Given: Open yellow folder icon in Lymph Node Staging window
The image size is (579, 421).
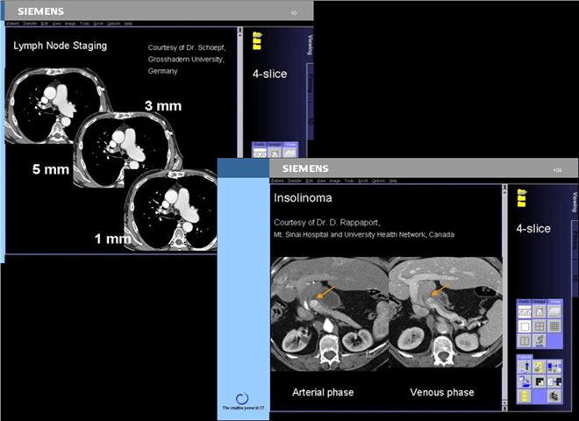Looking at the screenshot, I should pyautogui.click(x=257, y=41).
